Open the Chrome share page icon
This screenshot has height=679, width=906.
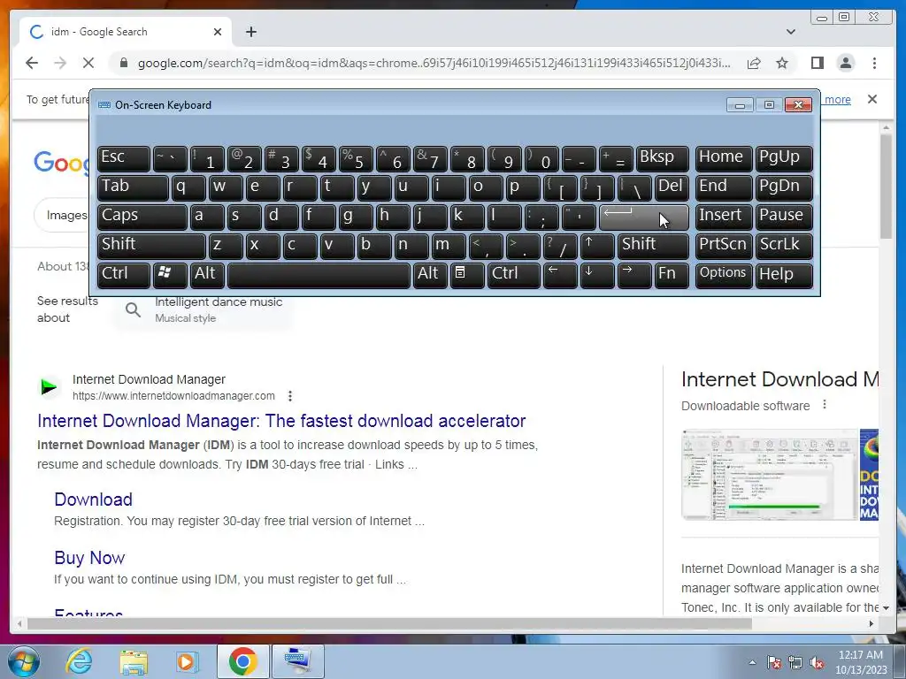pyautogui.click(x=754, y=63)
